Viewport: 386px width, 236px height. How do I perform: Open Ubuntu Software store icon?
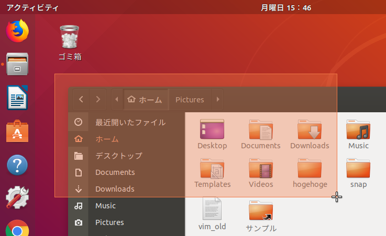17,131
